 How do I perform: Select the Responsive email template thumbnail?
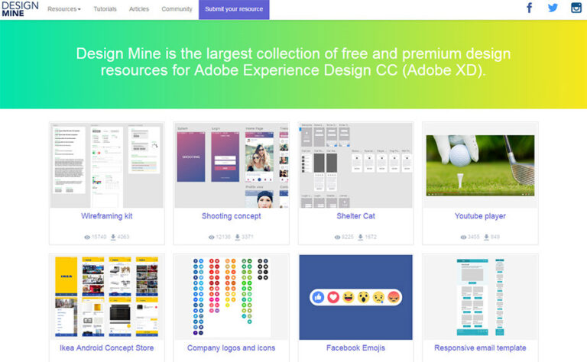(480, 297)
